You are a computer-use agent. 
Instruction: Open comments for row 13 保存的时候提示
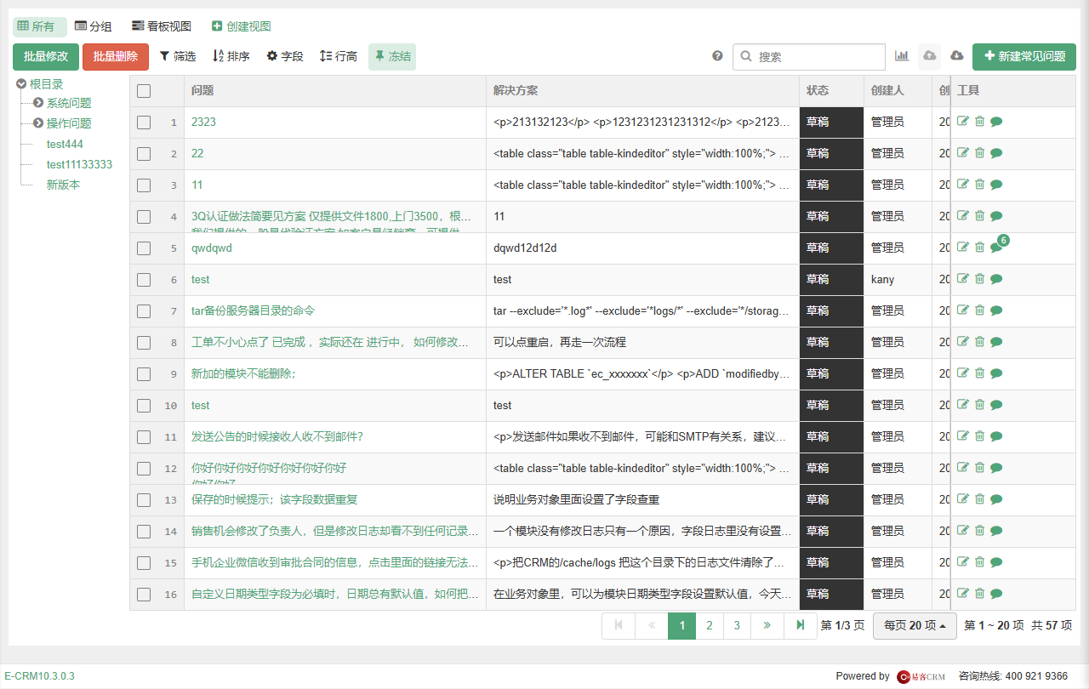[996, 499]
